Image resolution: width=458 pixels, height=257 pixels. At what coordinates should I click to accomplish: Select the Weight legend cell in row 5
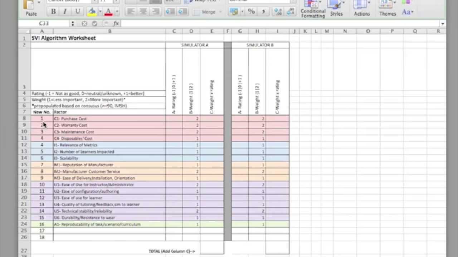(98, 100)
